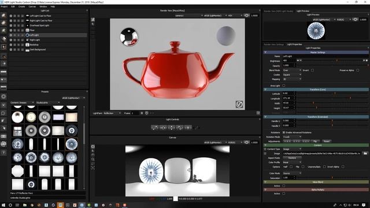Open the Window menu
This screenshot has width=370, height=208.
43,6
